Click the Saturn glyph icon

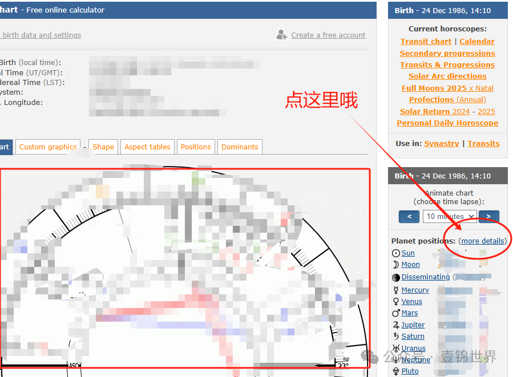[396, 336]
